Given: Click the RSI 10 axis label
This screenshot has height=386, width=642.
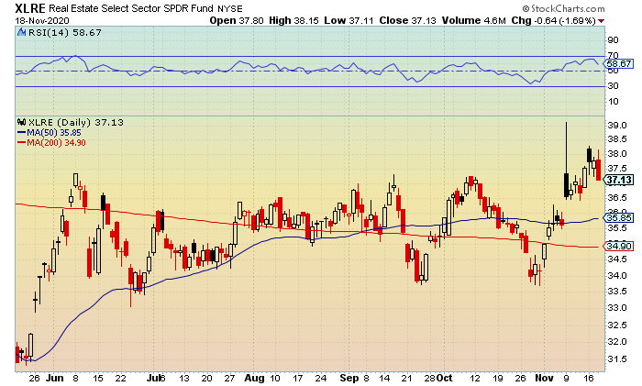Looking at the screenshot, I should point(613,102).
